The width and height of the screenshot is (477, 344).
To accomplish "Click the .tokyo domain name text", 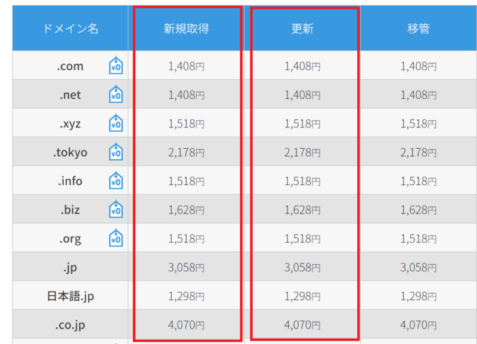I will coord(70,152).
